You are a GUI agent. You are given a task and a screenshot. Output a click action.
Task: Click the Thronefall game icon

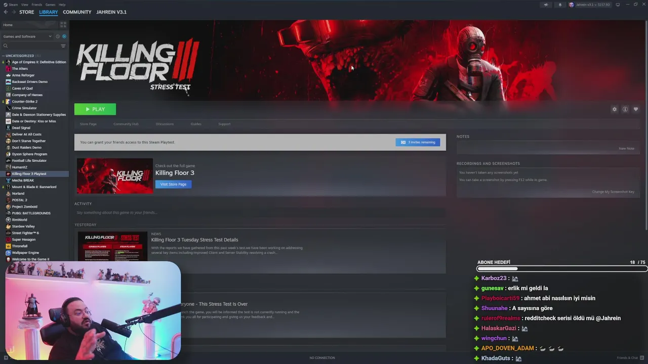click(8, 246)
